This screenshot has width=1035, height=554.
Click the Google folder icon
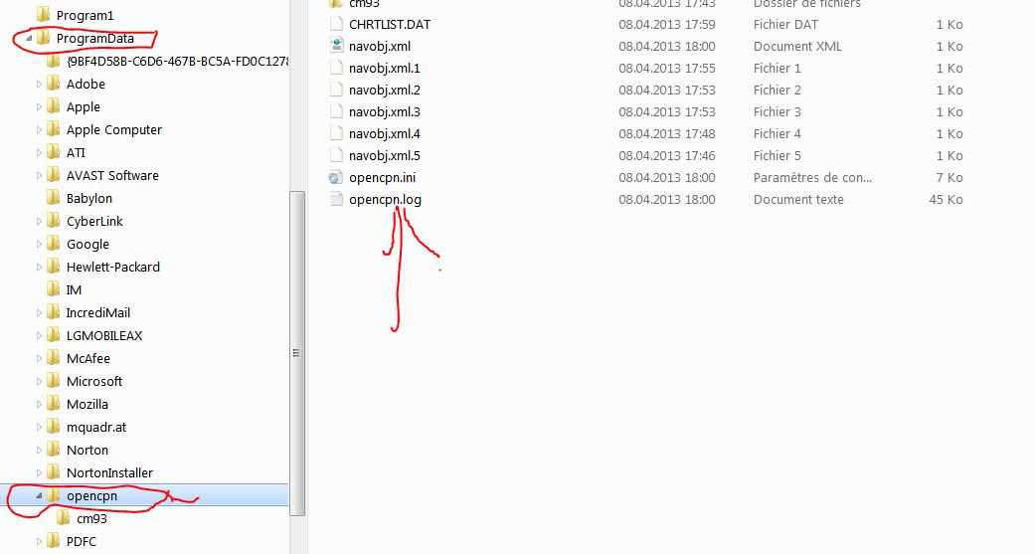pos(54,245)
